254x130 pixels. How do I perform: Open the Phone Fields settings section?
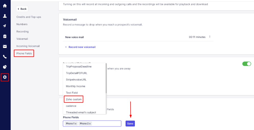click(x=24, y=53)
